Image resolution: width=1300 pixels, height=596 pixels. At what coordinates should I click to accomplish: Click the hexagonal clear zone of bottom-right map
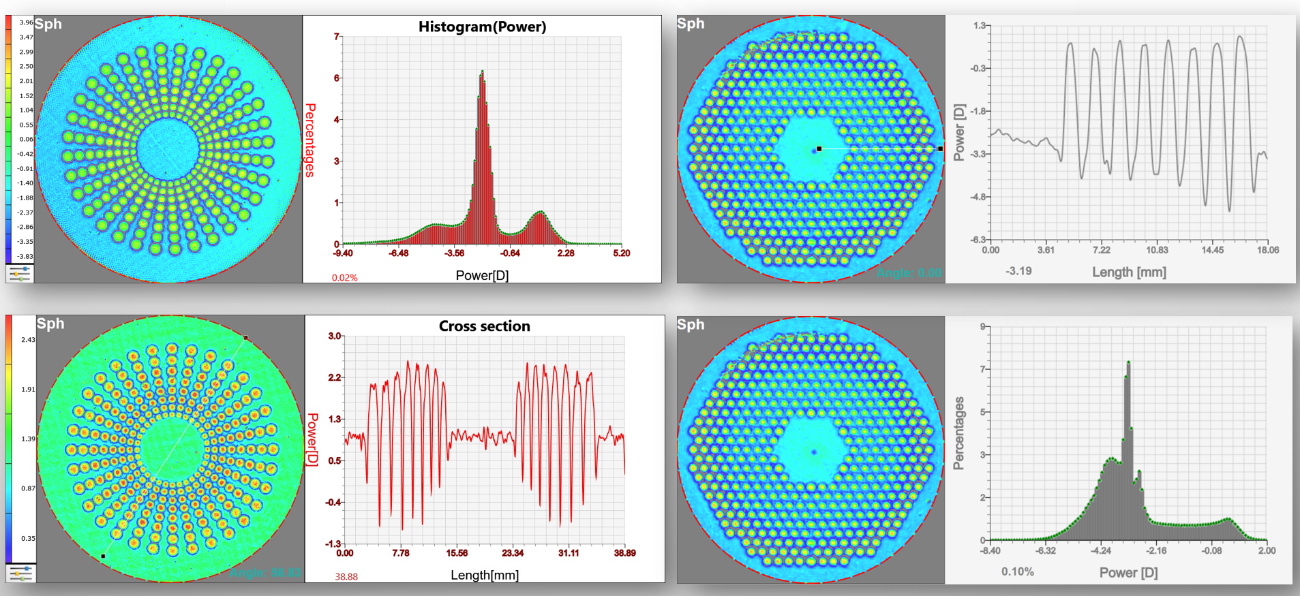pyautogui.click(x=811, y=450)
